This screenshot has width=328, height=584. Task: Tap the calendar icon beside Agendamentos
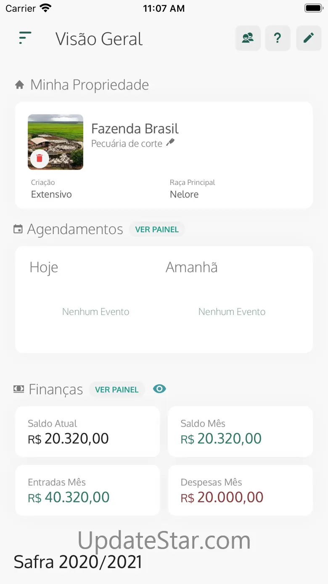click(x=18, y=229)
